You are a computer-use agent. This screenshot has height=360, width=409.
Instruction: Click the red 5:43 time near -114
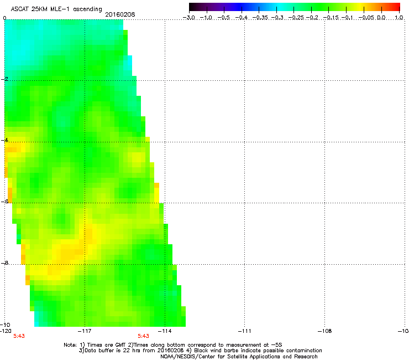click(144, 336)
